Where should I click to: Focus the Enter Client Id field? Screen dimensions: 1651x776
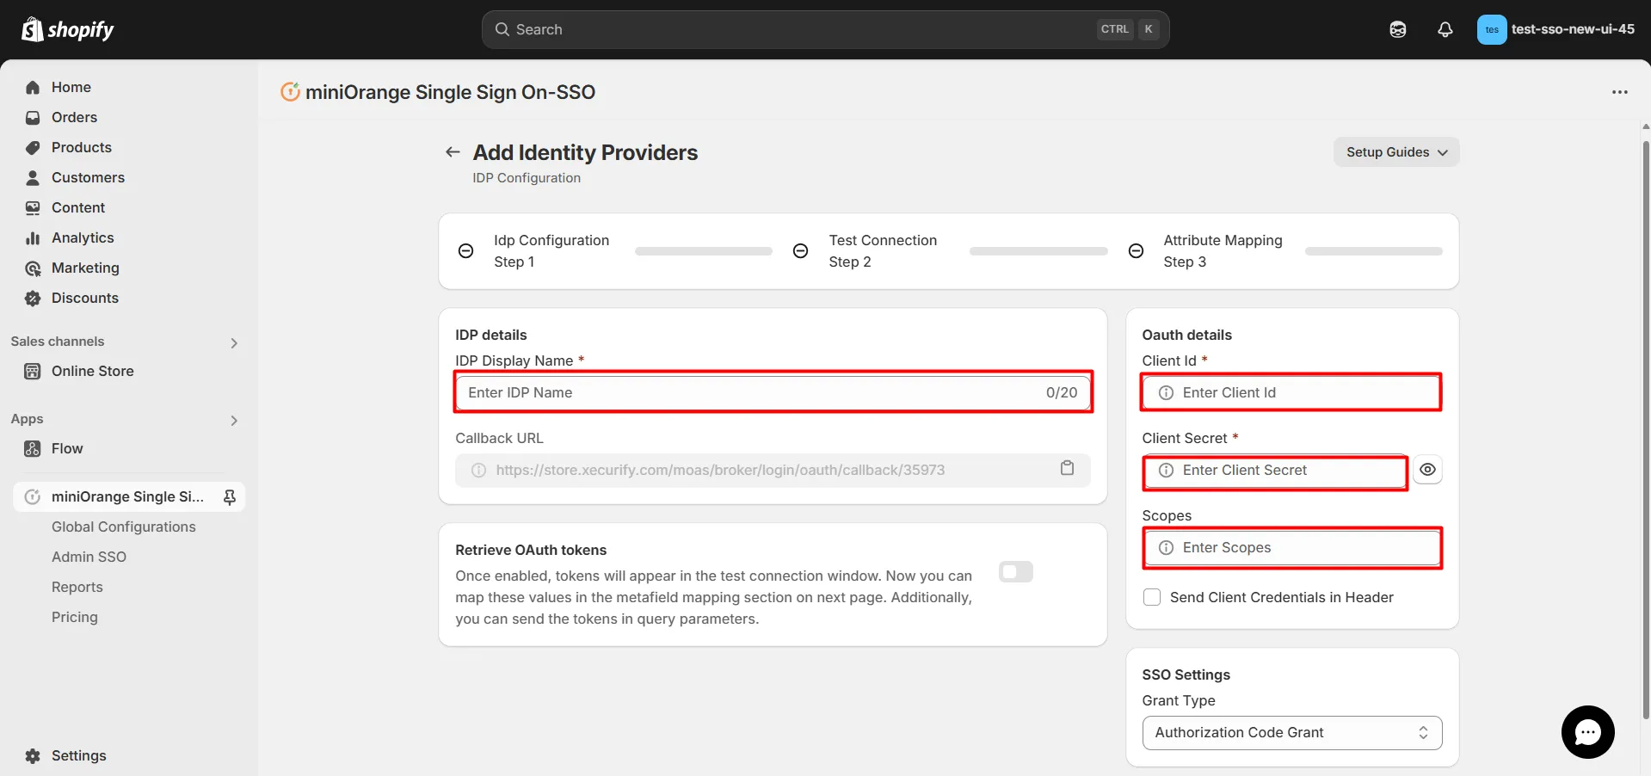[1292, 392]
